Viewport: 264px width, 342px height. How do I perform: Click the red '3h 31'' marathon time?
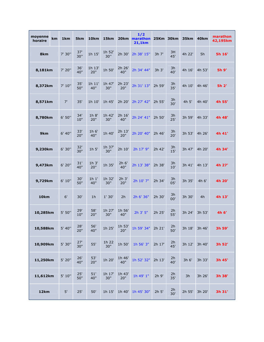point(222,292)
